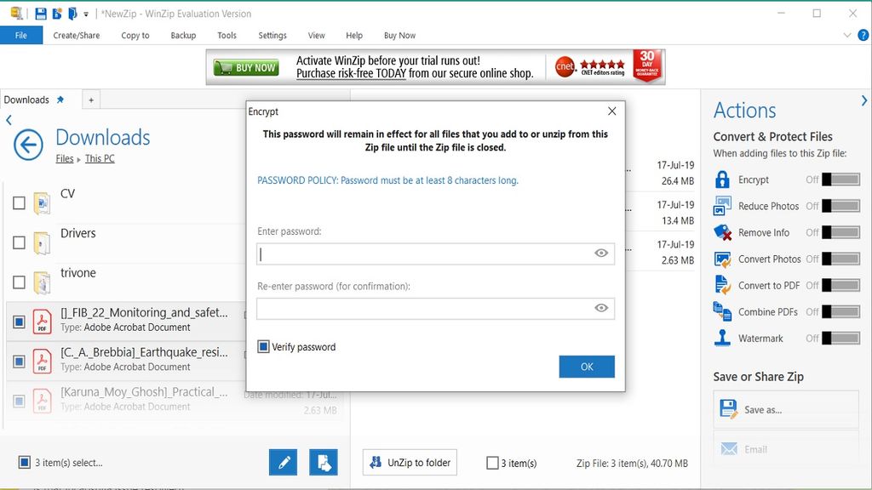Open the Convert to PDF action icon
872x490 pixels.
click(x=725, y=285)
